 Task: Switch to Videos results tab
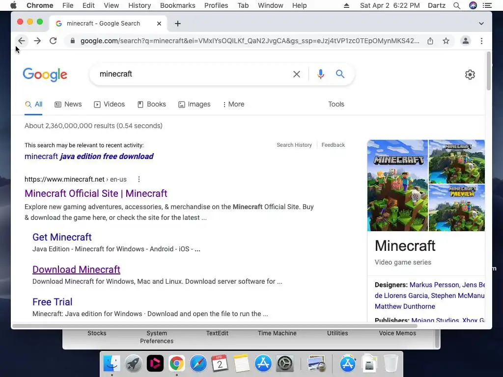coord(109,104)
